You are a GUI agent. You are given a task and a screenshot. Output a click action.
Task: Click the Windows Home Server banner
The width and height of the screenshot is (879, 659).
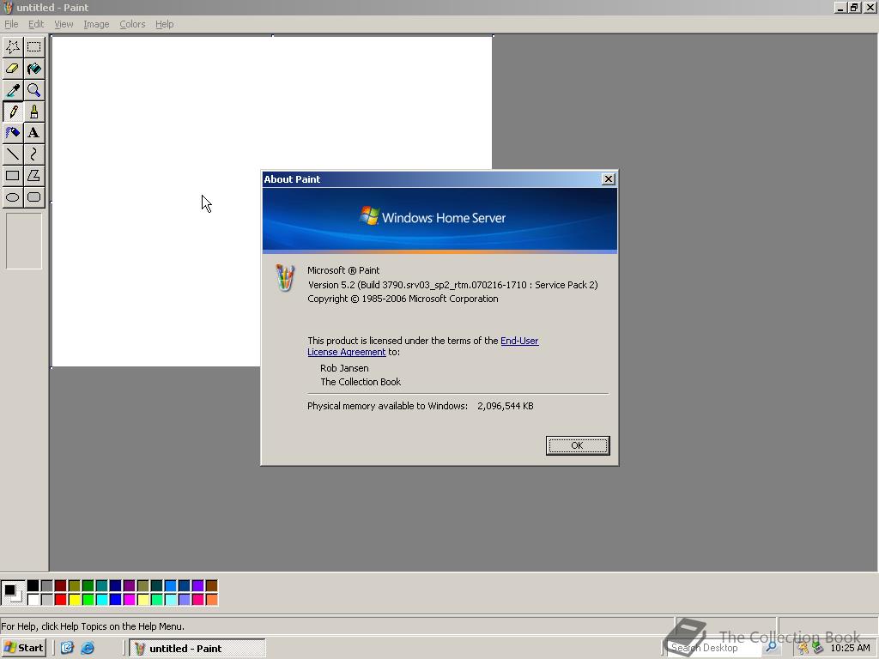point(439,219)
